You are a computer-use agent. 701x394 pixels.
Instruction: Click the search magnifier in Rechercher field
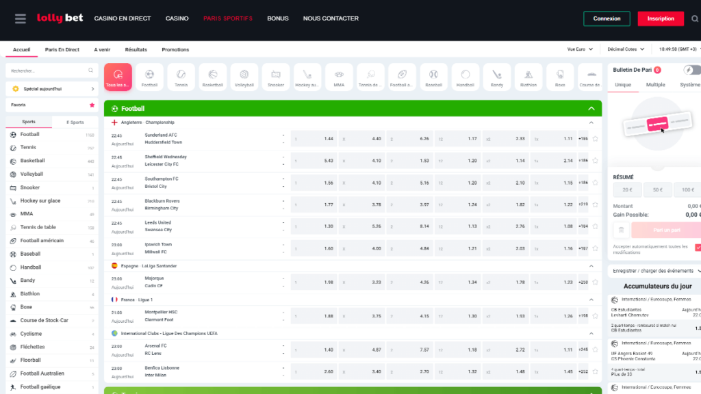tap(91, 70)
